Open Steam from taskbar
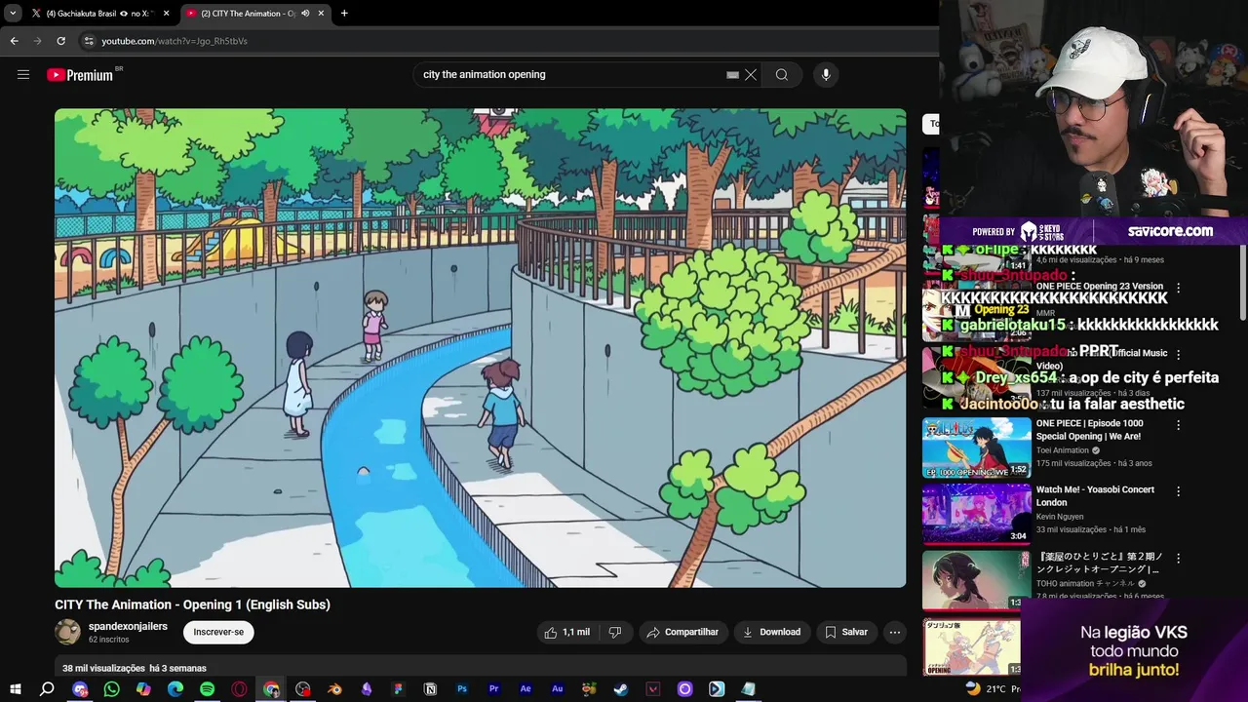The height and width of the screenshot is (702, 1248). click(621, 689)
